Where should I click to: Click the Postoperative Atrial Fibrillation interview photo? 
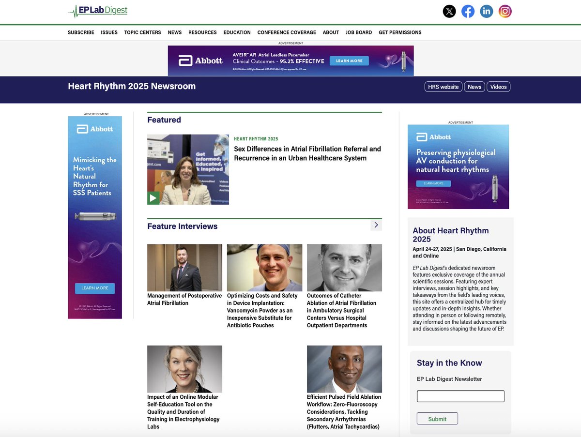pyautogui.click(x=184, y=268)
